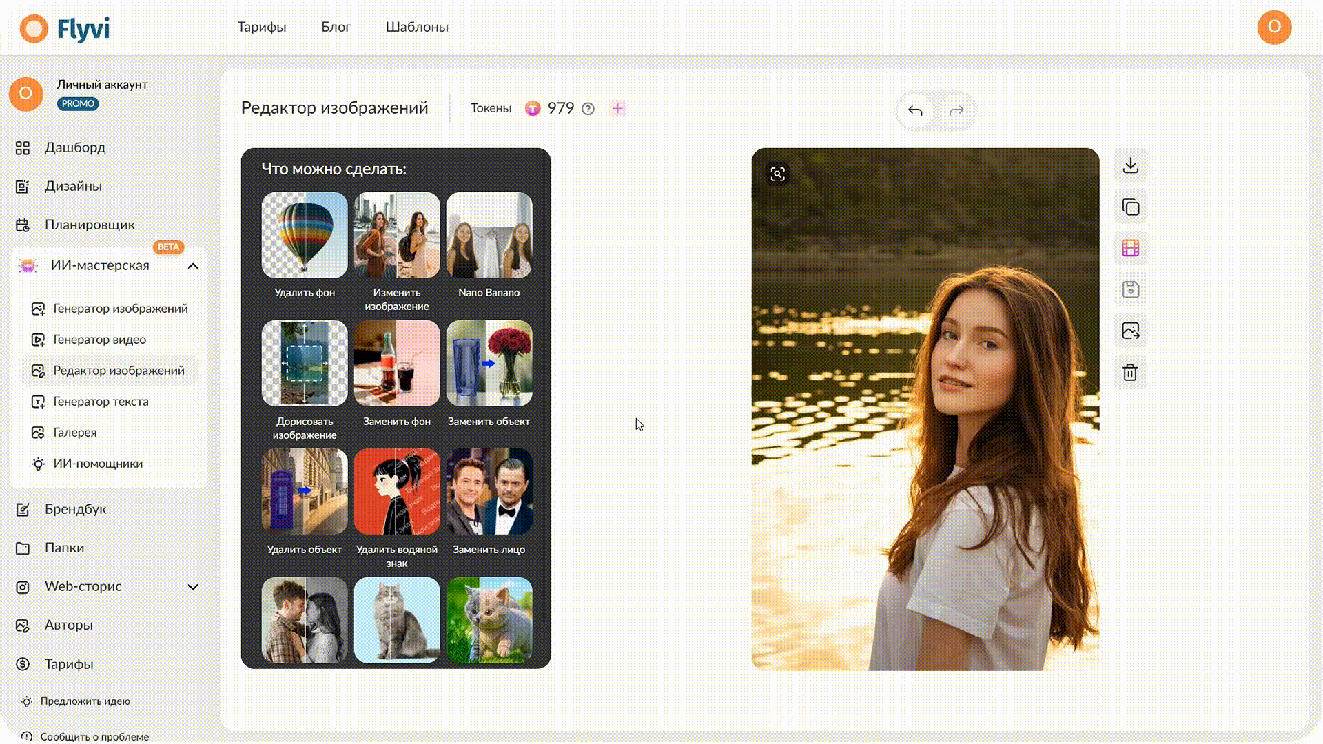Click the download icon beside the photo

pos(1130,165)
